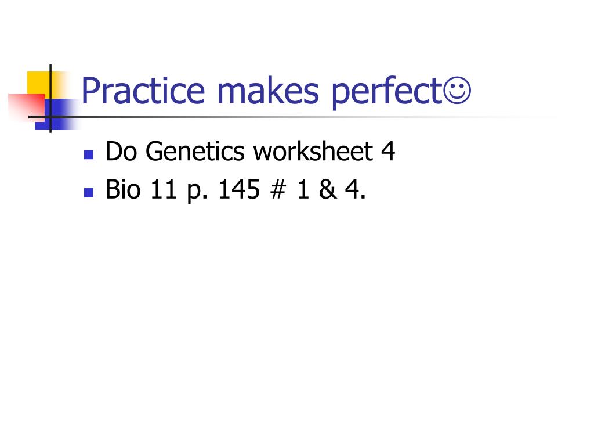Click the text Bio 11
Viewport: 594px width, 446px height.
pyautogui.click(x=141, y=189)
